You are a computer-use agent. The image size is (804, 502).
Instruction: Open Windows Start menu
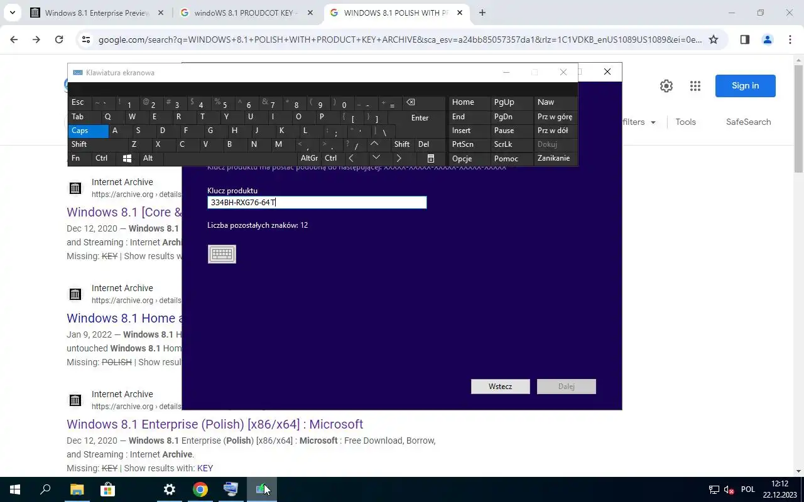[x=15, y=489]
